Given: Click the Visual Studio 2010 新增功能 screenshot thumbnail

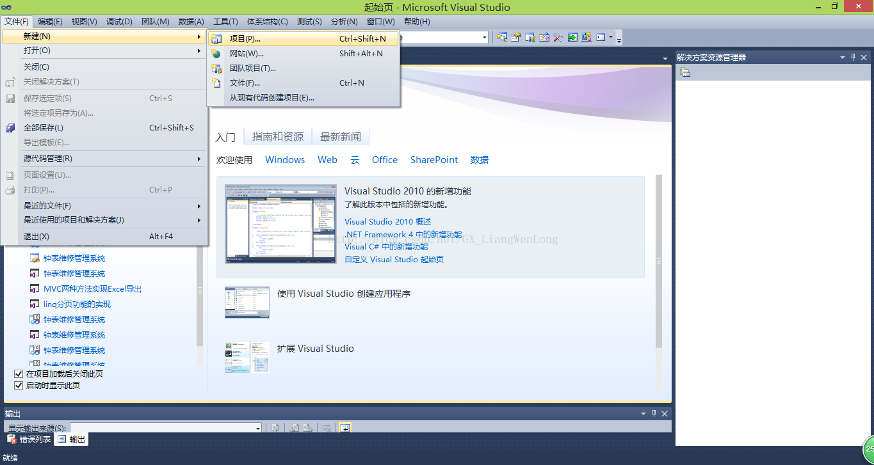Looking at the screenshot, I should click(x=280, y=225).
